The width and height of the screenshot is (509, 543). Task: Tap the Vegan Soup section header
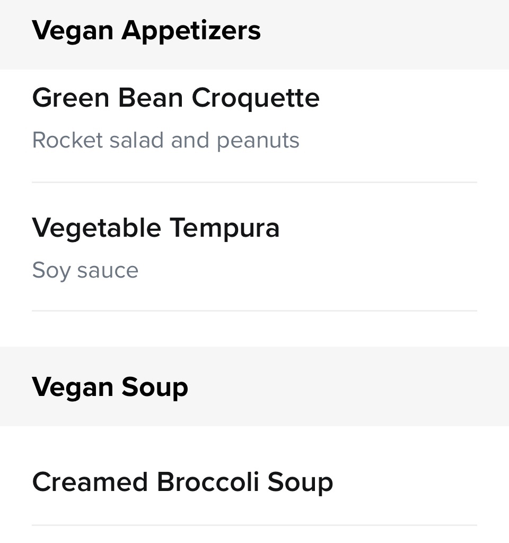pyautogui.click(x=110, y=387)
